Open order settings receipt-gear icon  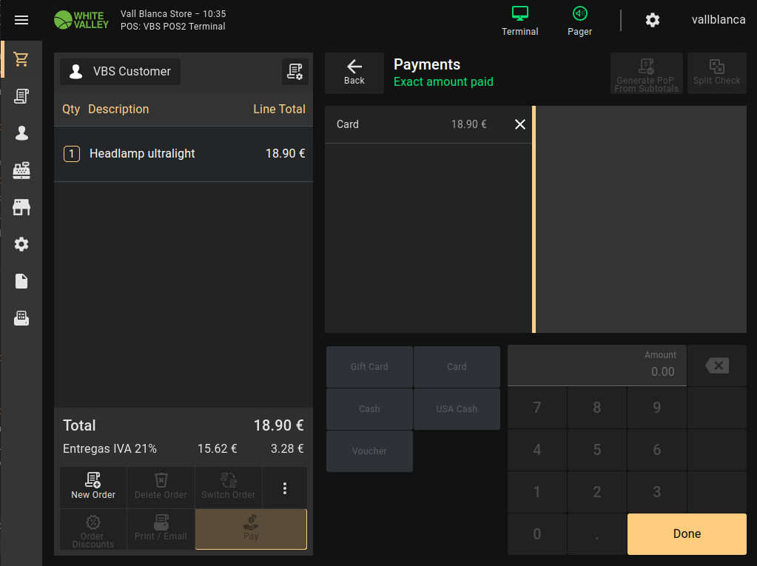(x=295, y=72)
